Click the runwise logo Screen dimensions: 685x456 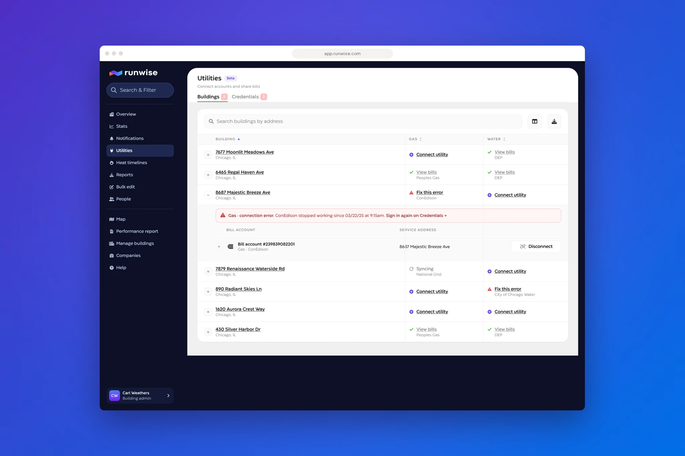(x=133, y=73)
